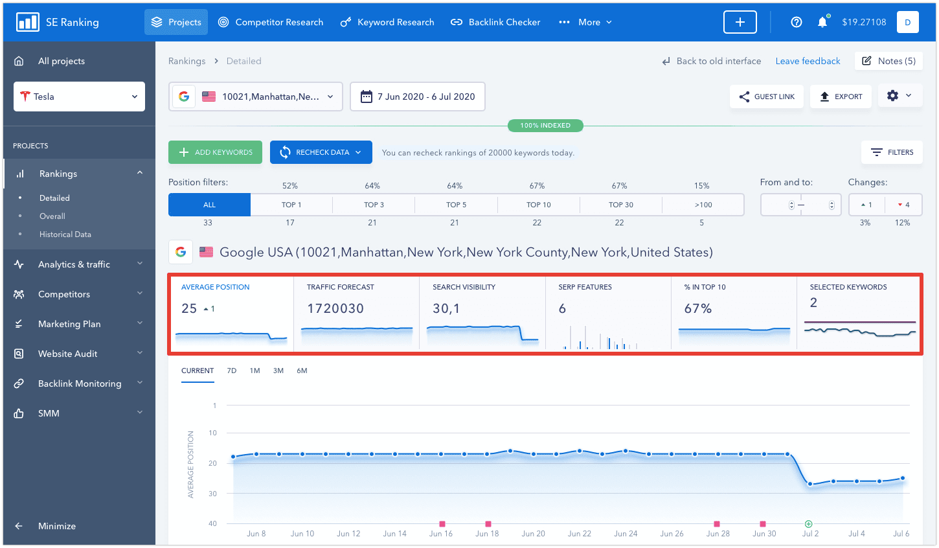The height and width of the screenshot is (548, 939).
Task: Click the To position input field
Action: [821, 205]
